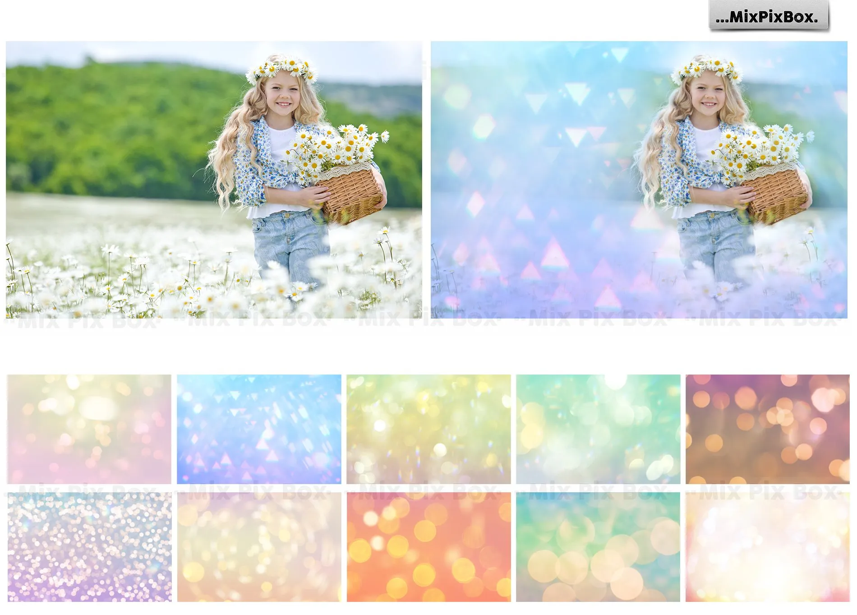Select the mauve-brown overlay with orange bokeh
Screen dimensions: 857x615
(x=767, y=429)
